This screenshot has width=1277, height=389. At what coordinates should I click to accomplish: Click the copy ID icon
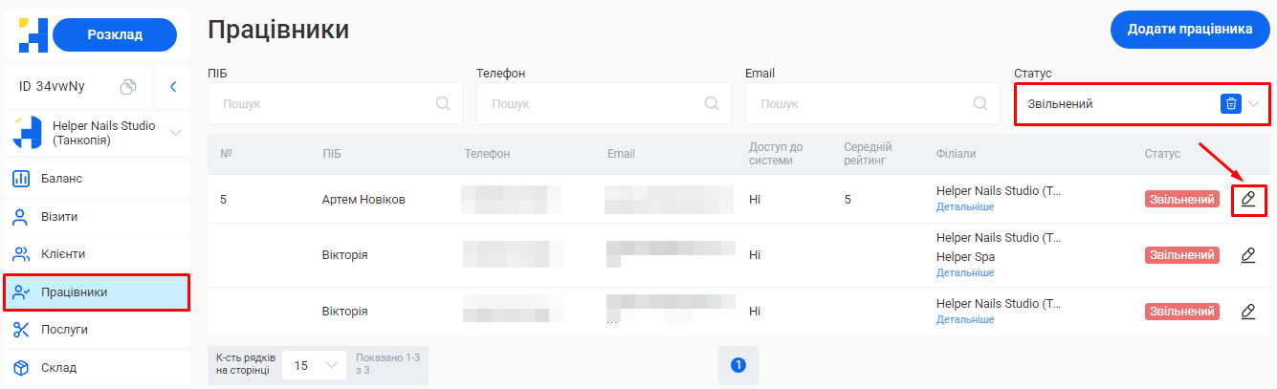128,87
